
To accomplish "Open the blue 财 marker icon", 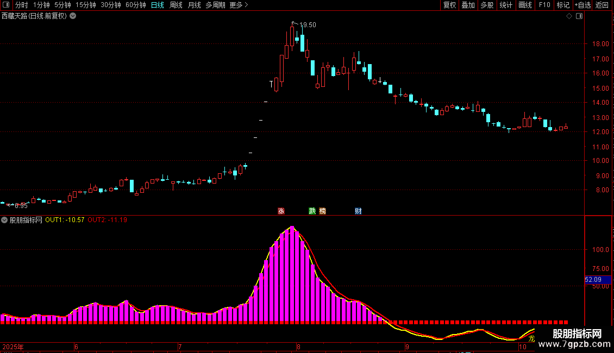I will (358, 211).
